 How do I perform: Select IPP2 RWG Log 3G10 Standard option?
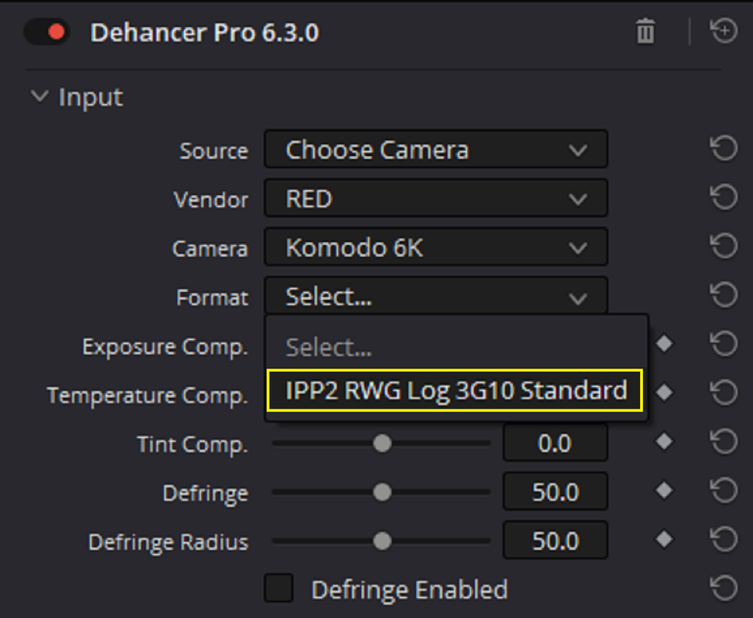(455, 390)
